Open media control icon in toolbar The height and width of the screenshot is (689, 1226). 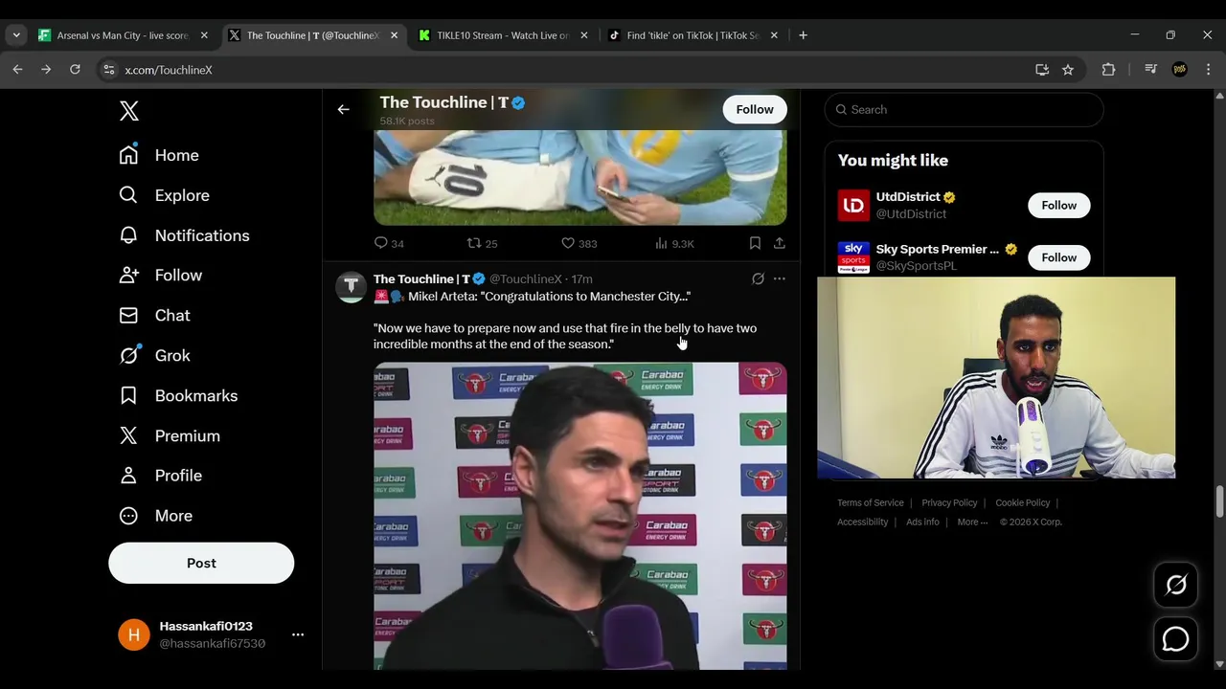pos(1151,70)
